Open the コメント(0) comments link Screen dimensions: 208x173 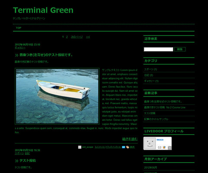click(x=100, y=147)
